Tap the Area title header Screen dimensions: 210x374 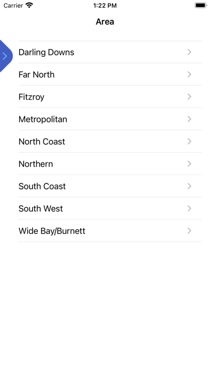pos(105,21)
